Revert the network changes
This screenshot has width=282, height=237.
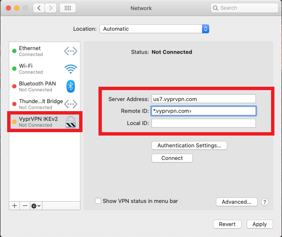coord(227,224)
